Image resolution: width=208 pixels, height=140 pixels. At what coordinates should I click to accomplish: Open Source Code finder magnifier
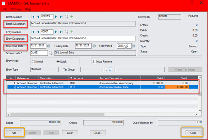tap(51, 53)
